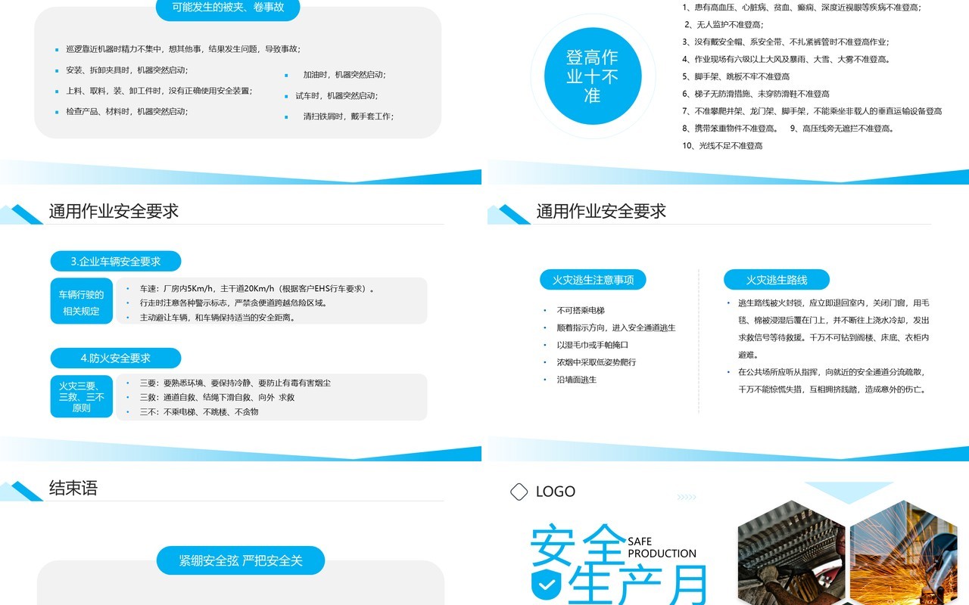The width and height of the screenshot is (969, 605).
Task: Select the 车辆行驶的相关规定 blue box
Action: 82,302
